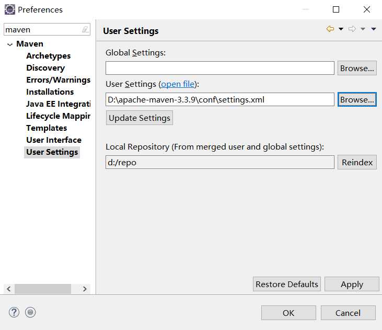
Task: Select Templates preference page
Action: click(x=47, y=128)
